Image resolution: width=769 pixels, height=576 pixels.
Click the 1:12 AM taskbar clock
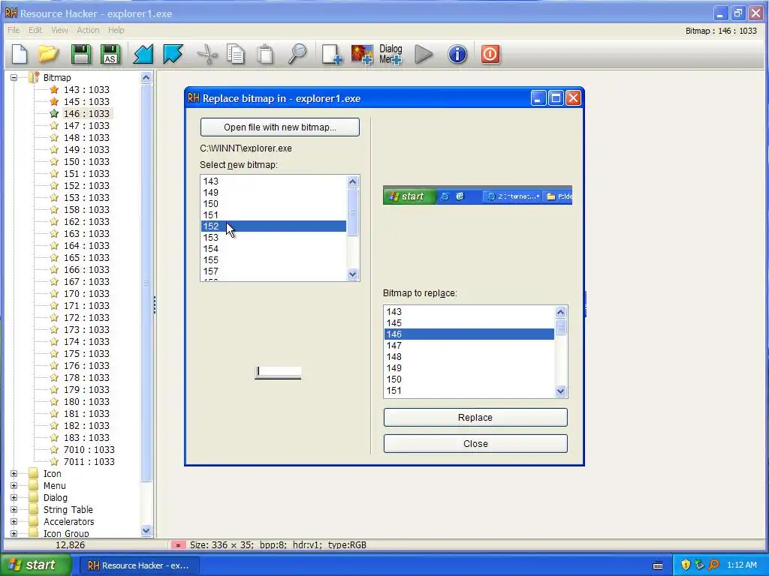[741, 565]
